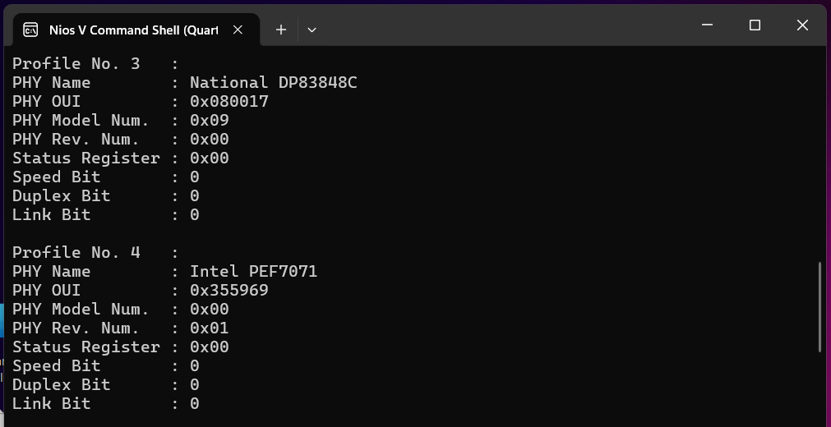Click the PHY Rev. Num. value 0x01
Viewport: 831px width, 427px height.
[209, 328]
